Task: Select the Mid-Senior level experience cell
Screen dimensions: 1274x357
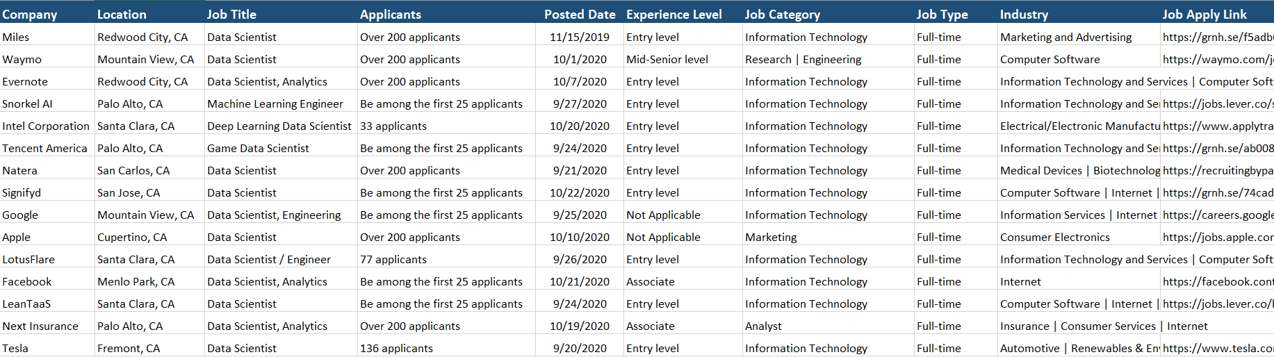Action: point(683,59)
